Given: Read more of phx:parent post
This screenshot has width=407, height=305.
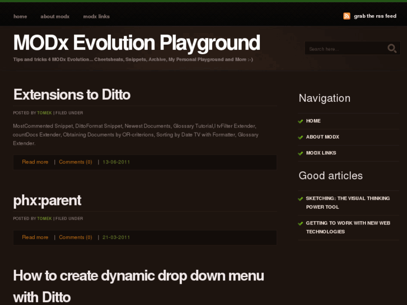Looking at the screenshot, I should pos(35,237).
